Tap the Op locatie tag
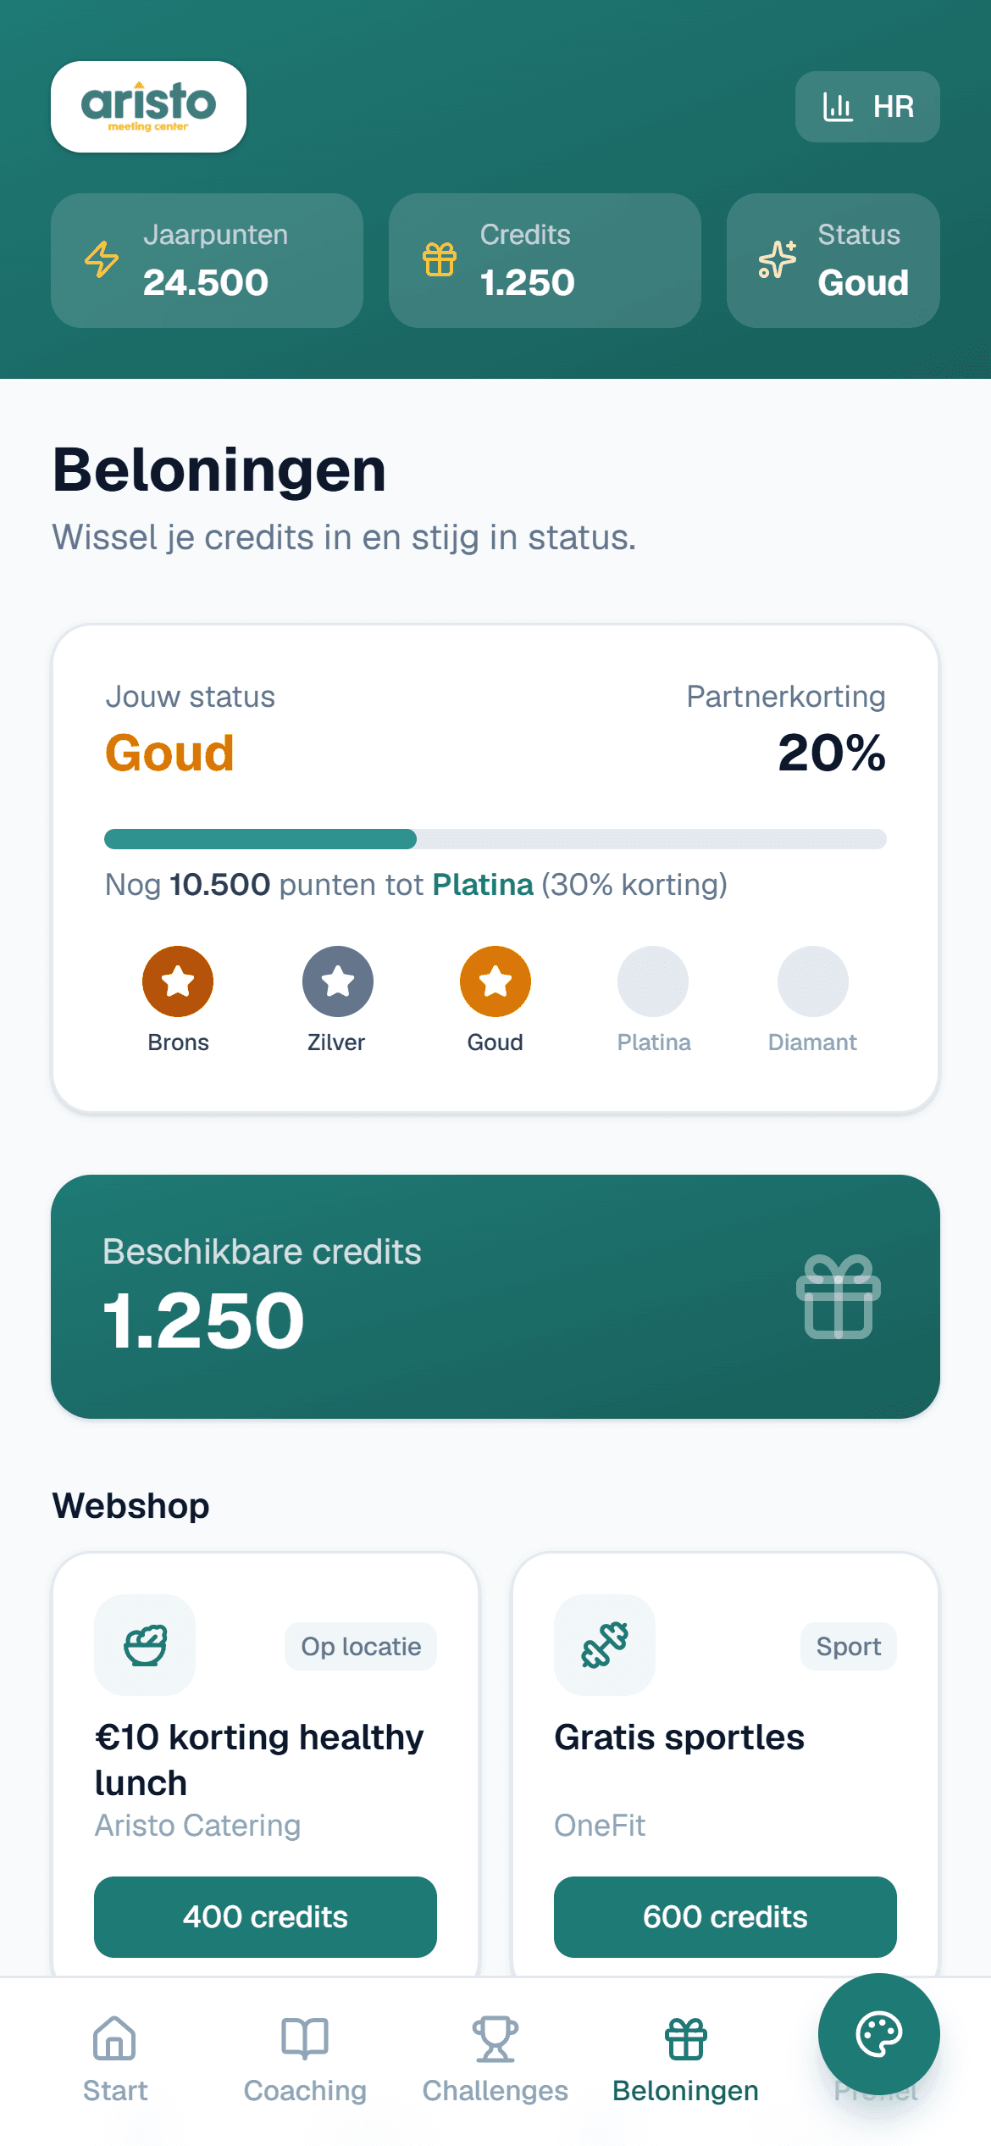The height and width of the screenshot is (2146, 991). click(x=361, y=1647)
